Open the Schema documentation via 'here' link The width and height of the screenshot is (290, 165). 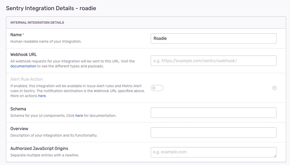(x=79, y=116)
